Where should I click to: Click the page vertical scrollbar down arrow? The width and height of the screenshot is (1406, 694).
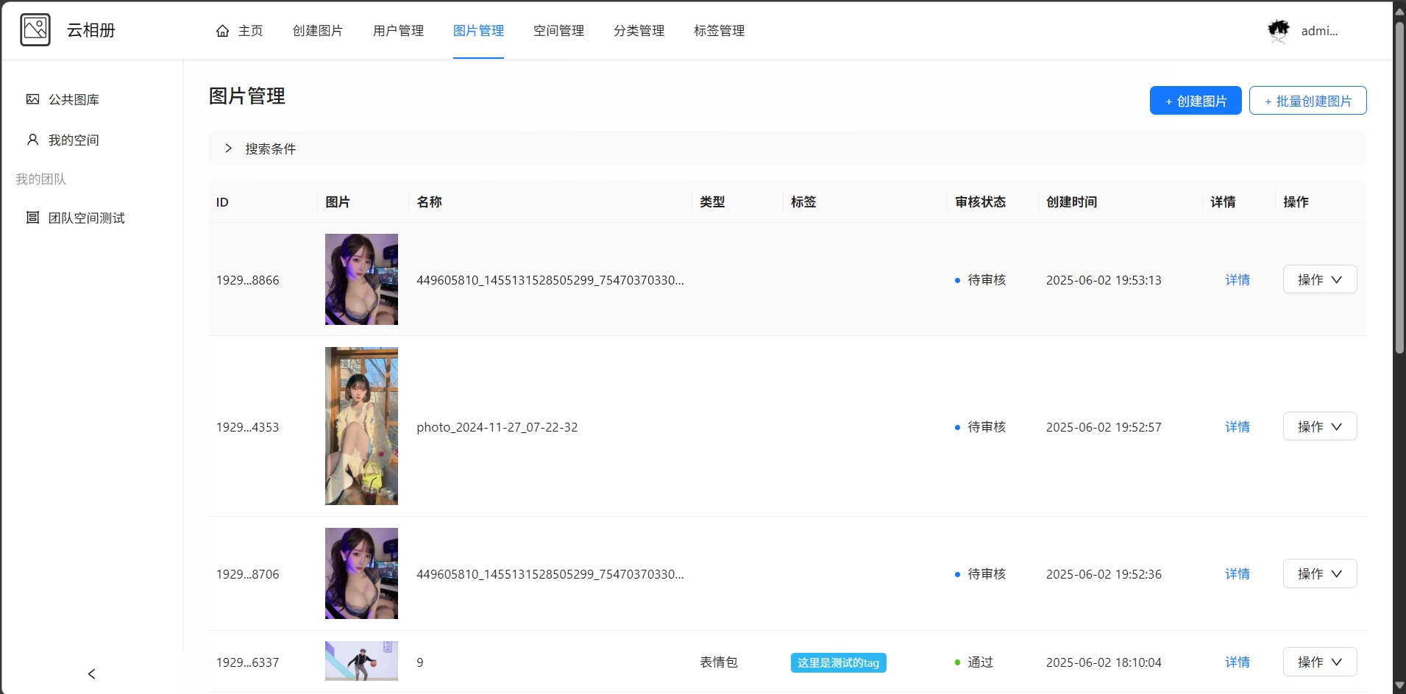pos(1399,685)
